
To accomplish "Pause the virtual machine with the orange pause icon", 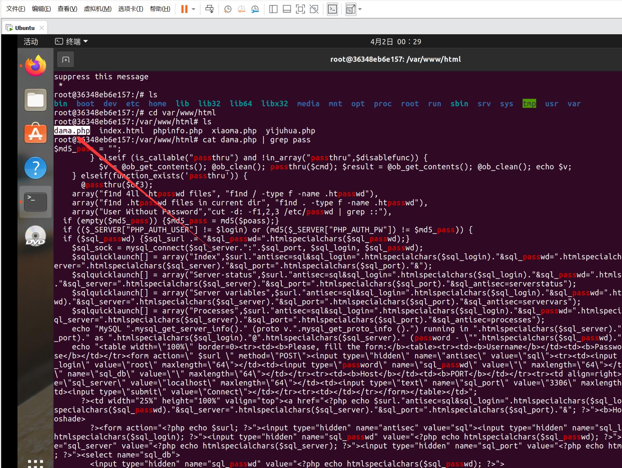I will click(184, 9).
